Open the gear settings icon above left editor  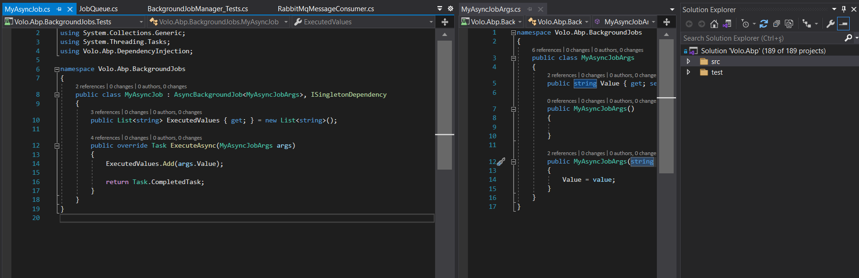tap(451, 8)
